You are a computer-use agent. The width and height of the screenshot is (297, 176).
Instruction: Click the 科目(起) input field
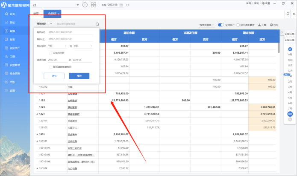pos(70,32)
